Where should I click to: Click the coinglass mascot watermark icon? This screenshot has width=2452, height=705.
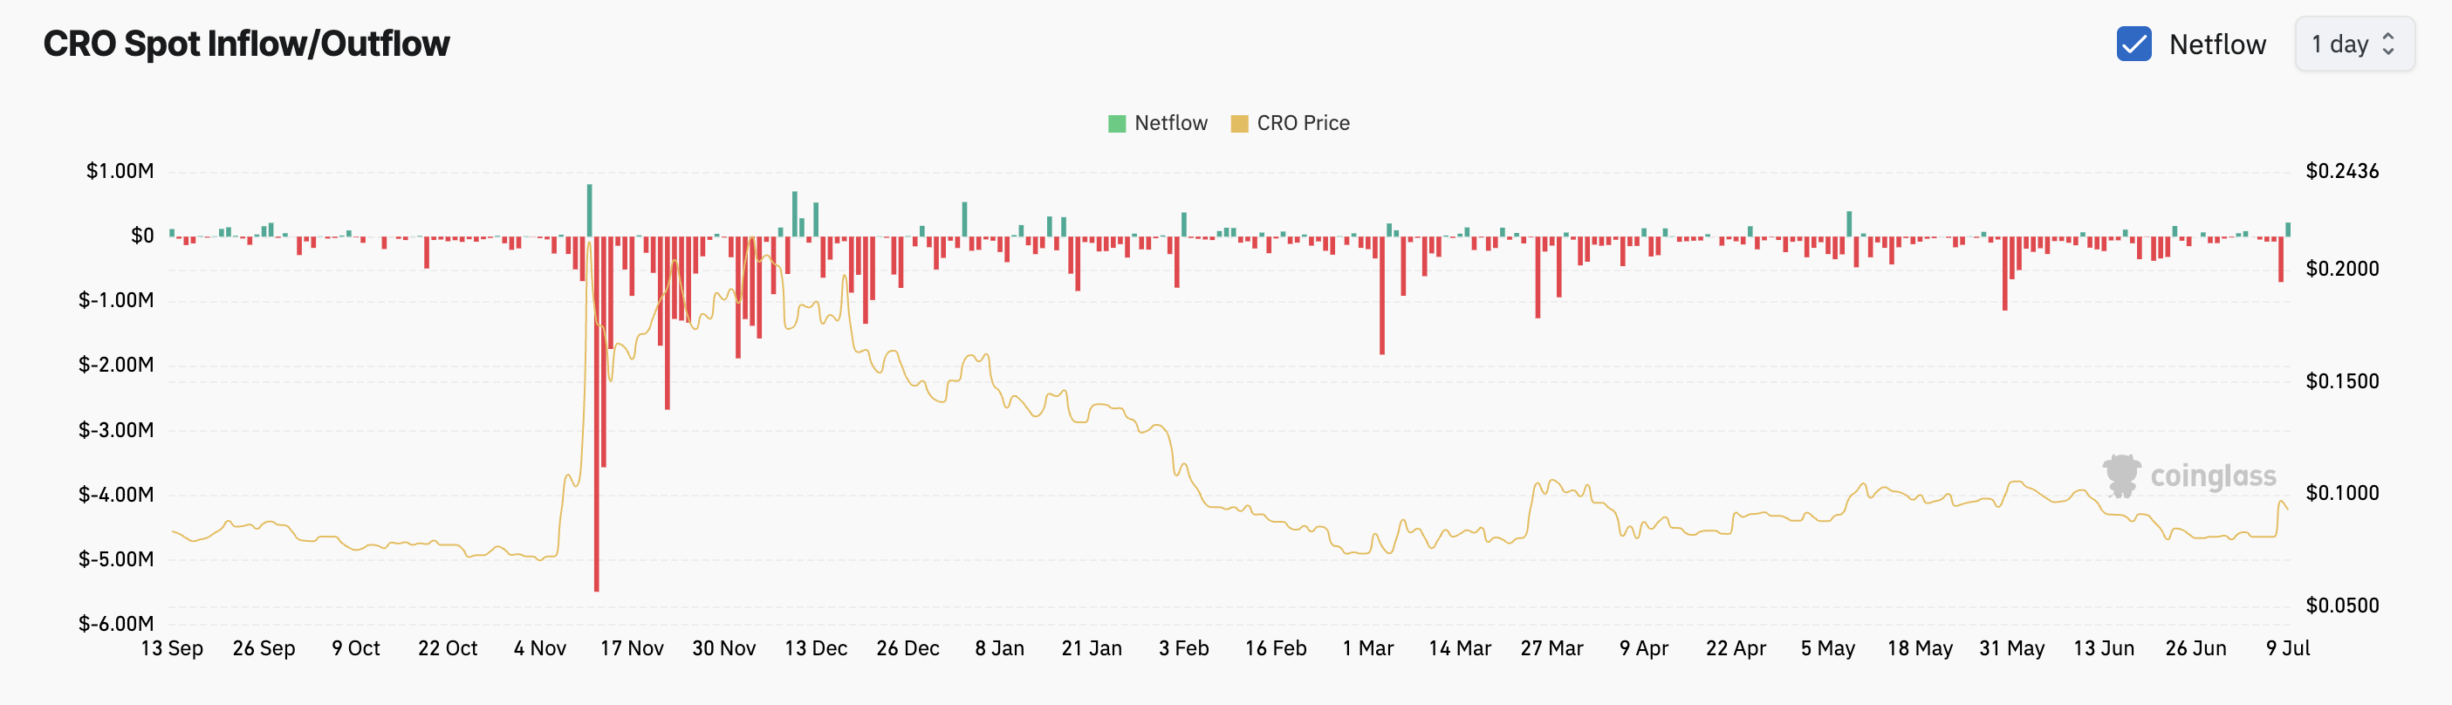click(x=2120, y=475)
